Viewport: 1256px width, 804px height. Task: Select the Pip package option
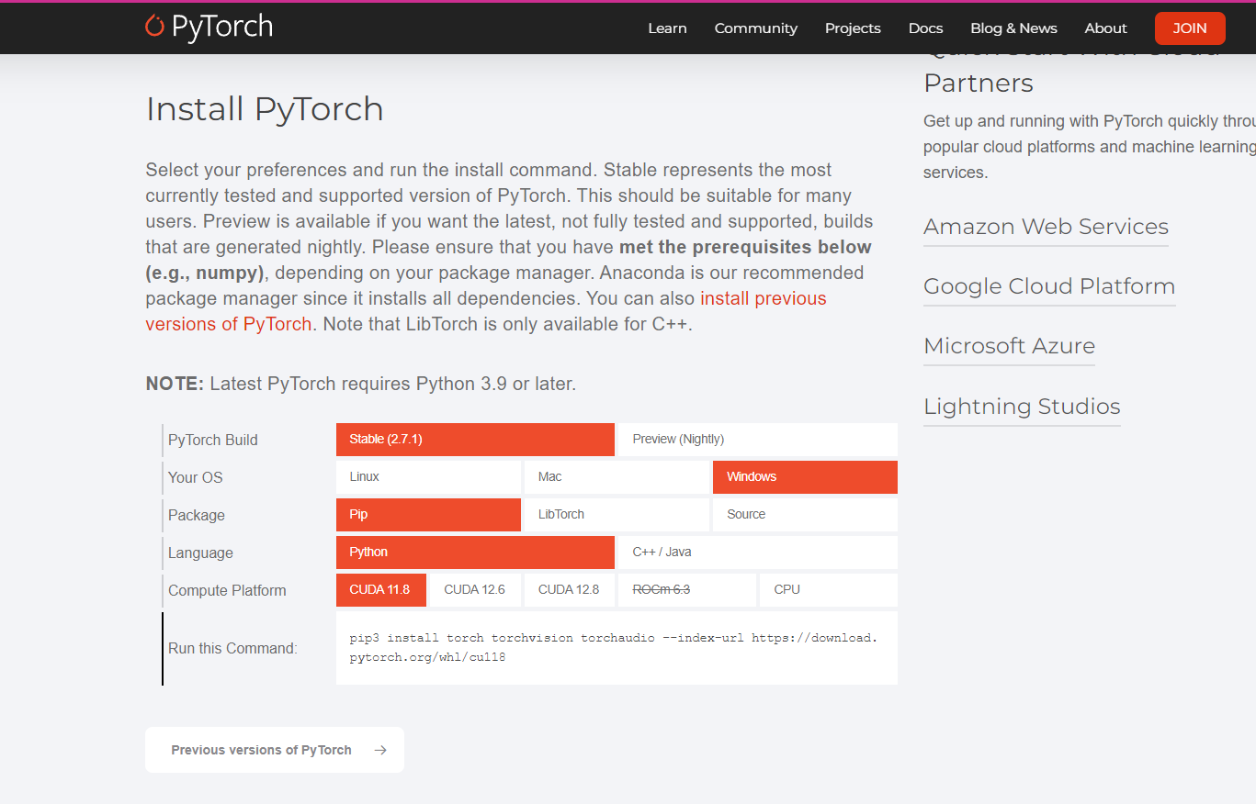pos(428,515)
